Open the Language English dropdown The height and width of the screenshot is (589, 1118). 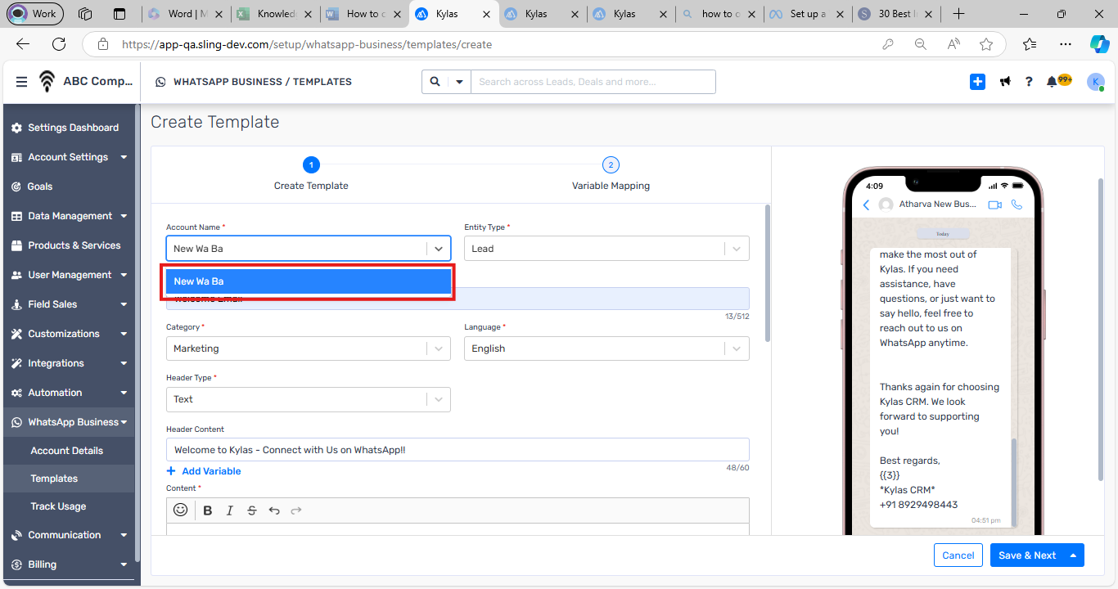pyautogui.click(x=606, y=348)
